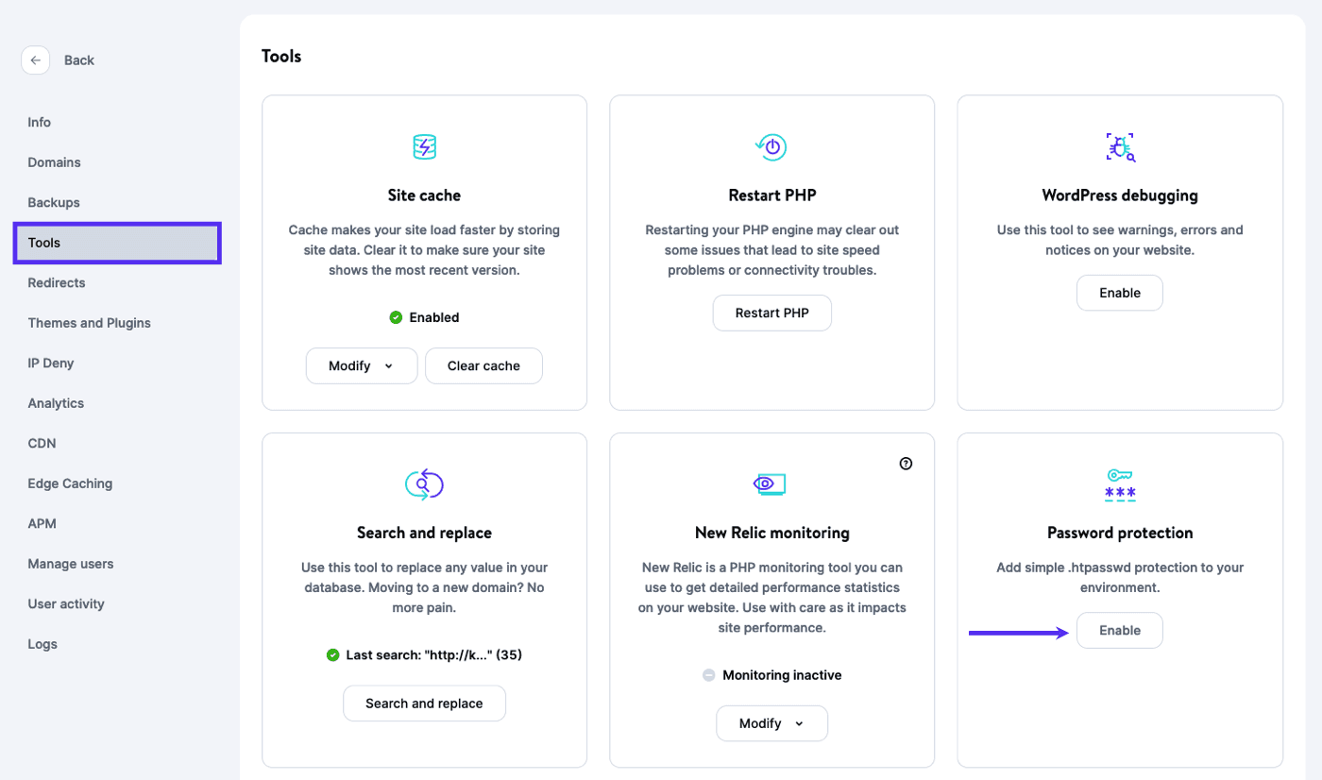The height and width of the screenshot is (780, 1322).
Task: Expand the New Relic Modify dropdown
Action: [x=771, y=723]
